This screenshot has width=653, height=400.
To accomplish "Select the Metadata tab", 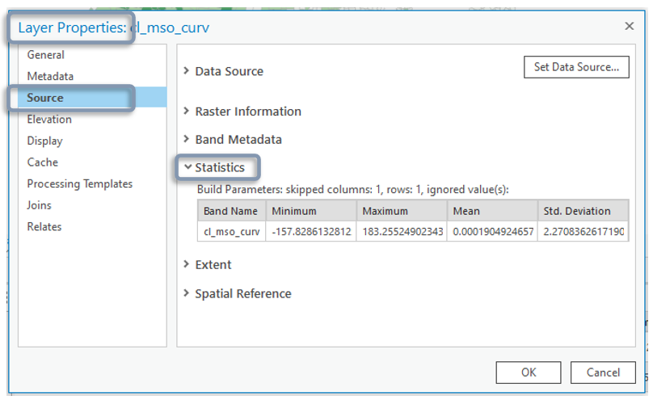I will [x=50, y=76].
